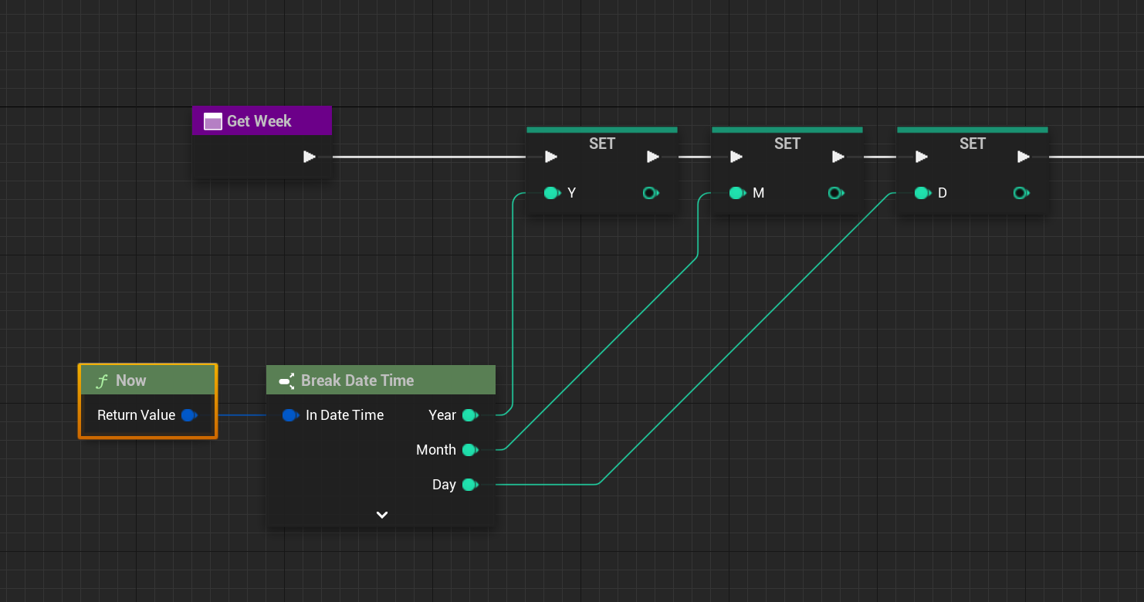The image size is (1144, 602).
Task: Click the Month output pin
Action: tap(470, 450)
